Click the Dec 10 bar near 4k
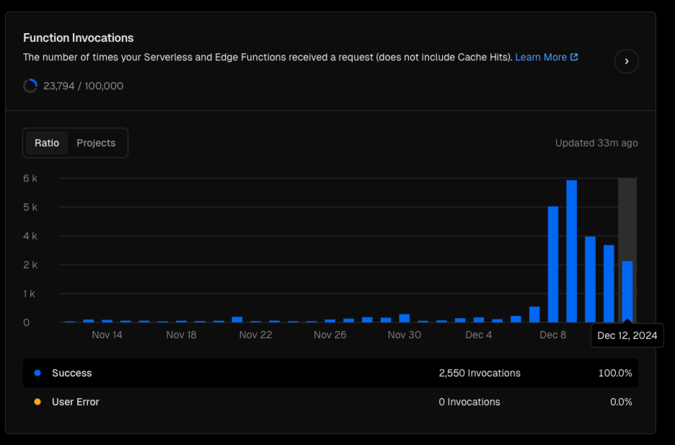The width and height of the screenshot is (675, 445). (590, 279)
